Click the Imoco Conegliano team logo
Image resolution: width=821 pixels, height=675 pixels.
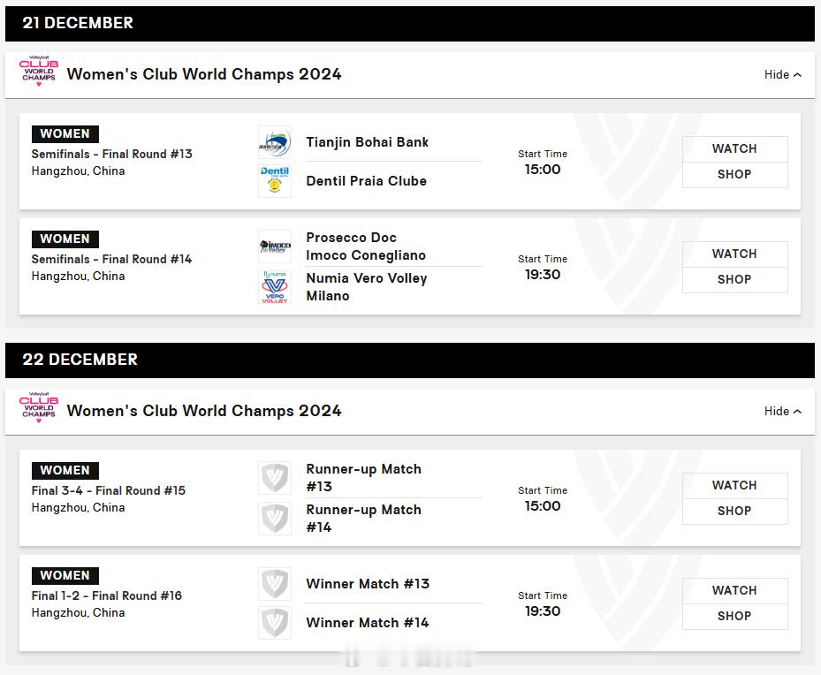[x=274, y=246]
